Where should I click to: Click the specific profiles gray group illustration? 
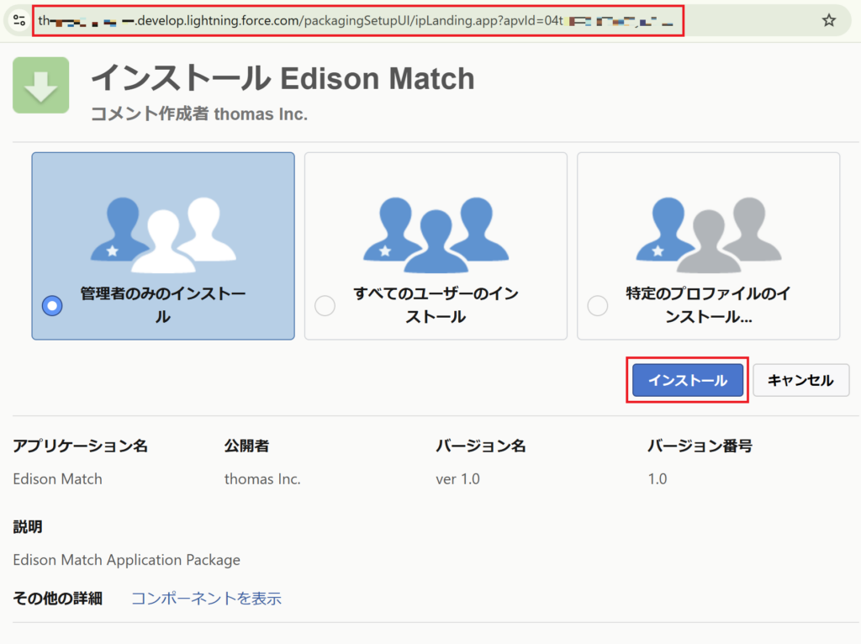708,235
